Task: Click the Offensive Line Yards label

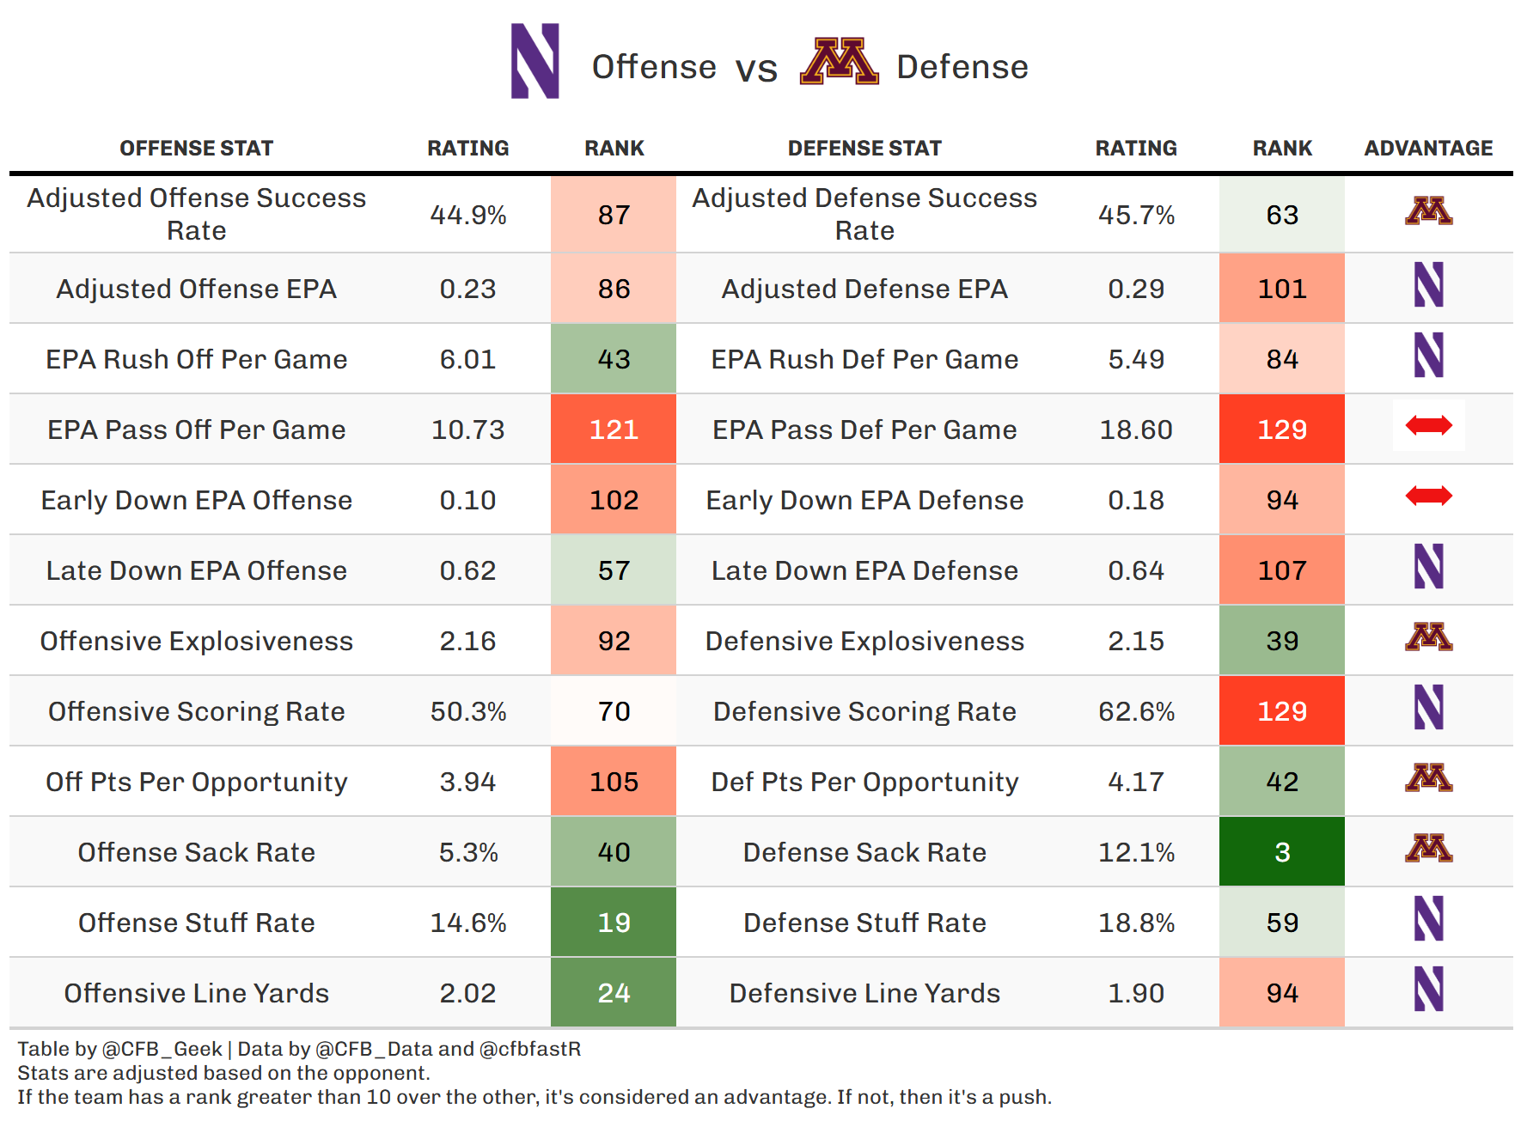Action: pyautogui.click(x=196, y=993)
